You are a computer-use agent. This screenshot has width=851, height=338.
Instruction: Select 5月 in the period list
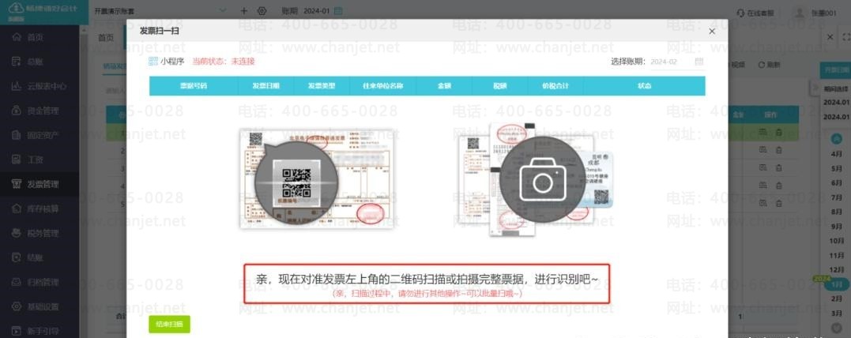coord(836,169)
